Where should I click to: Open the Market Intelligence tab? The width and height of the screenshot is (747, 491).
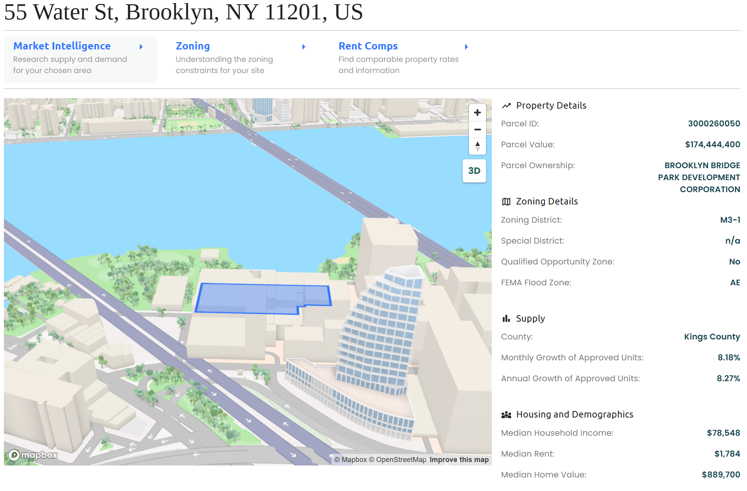62,46
